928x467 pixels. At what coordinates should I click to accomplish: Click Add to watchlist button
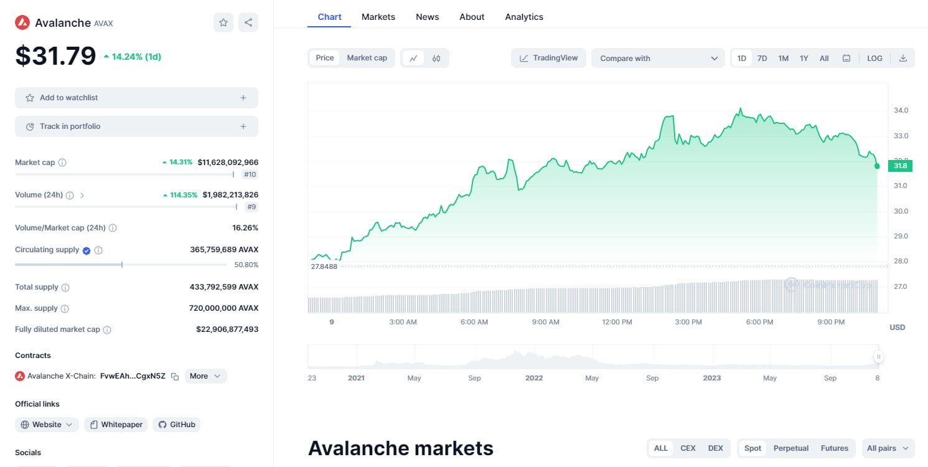(136, 98)
